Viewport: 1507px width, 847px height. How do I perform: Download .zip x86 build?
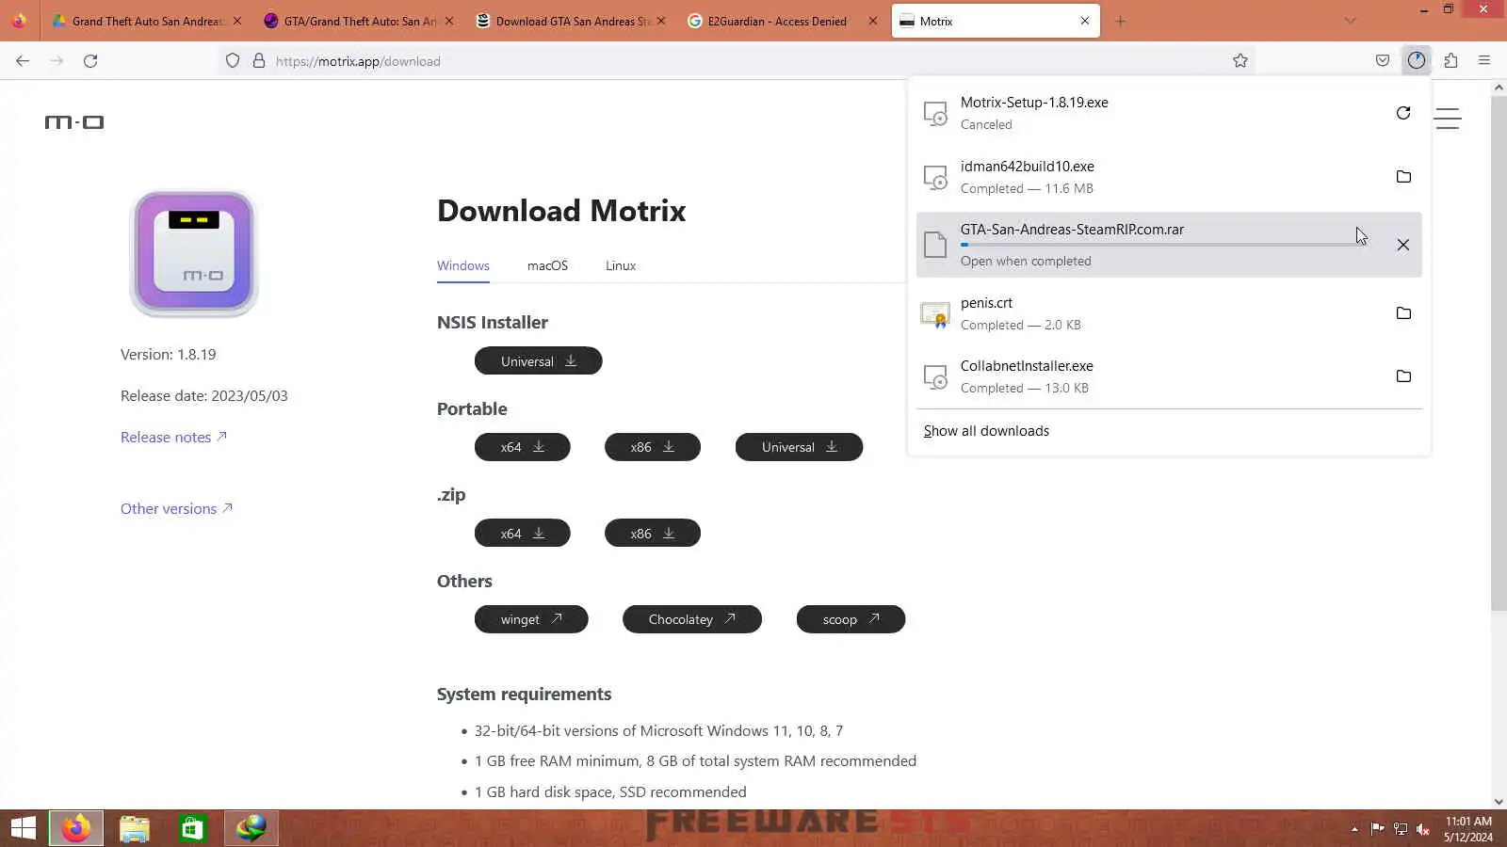pyautogui.click(x=652, y=534)
